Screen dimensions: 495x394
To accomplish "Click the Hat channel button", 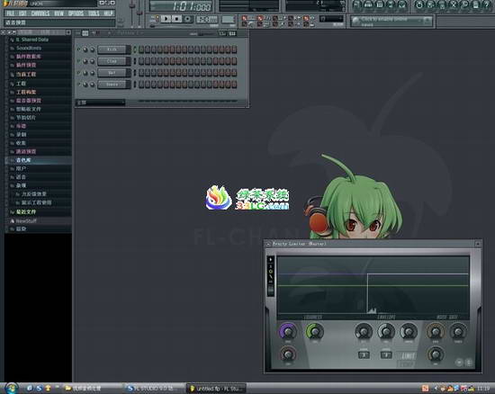I will (x=112, y=73).
